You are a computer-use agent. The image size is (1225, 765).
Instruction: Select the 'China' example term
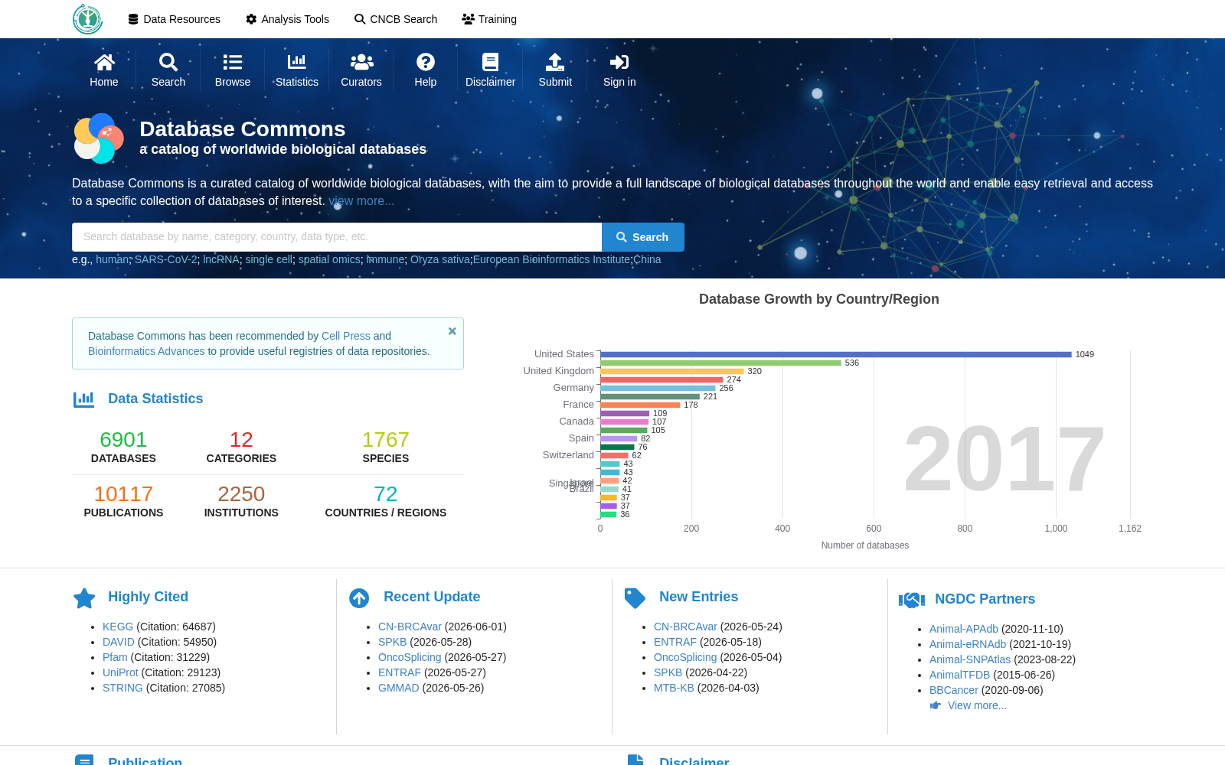pos(647,259)
